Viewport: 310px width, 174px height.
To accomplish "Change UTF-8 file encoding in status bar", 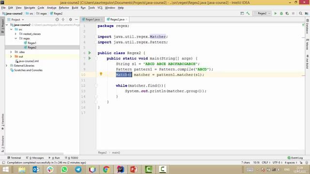I will (x=277, y=162).
